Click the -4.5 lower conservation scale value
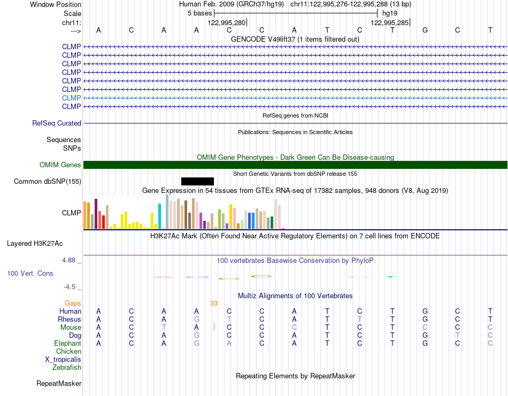This screenshot has height=396, width=508. point(70,287)
